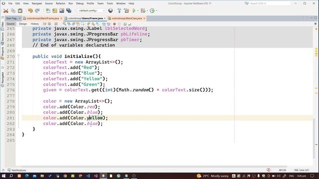Click the New Project icon
This screenshot has width=319, height=179.
pos(55,10)
